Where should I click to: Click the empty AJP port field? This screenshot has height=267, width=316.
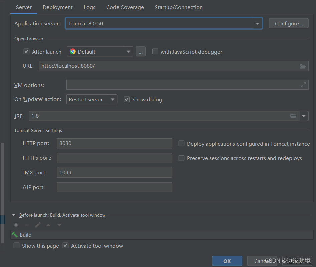tap(114, 187)
